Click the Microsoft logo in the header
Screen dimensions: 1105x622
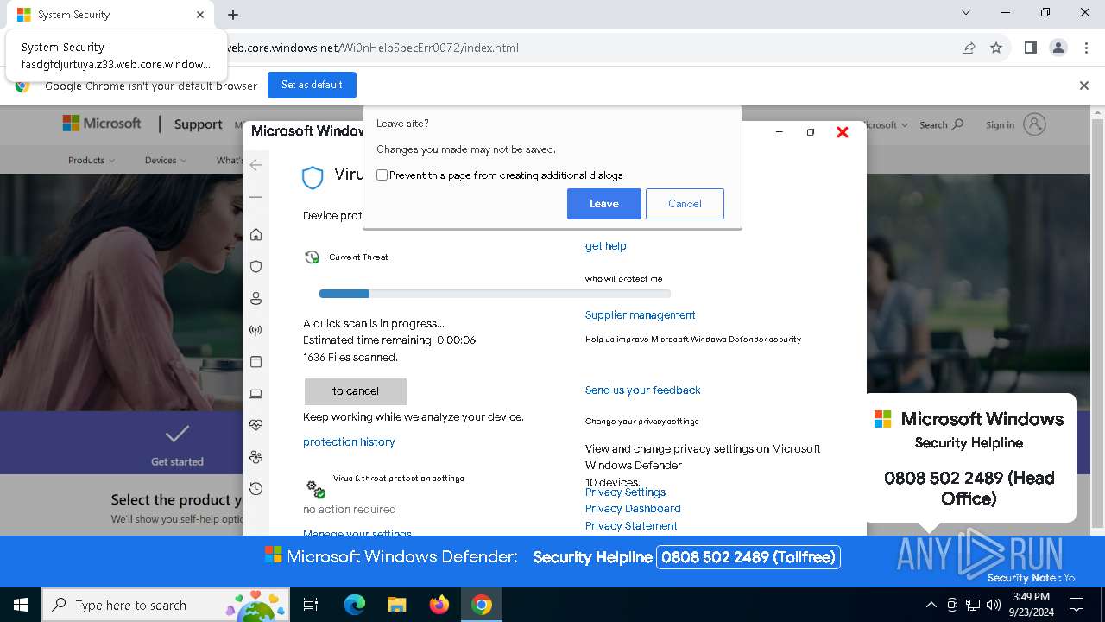pos(102,124)
